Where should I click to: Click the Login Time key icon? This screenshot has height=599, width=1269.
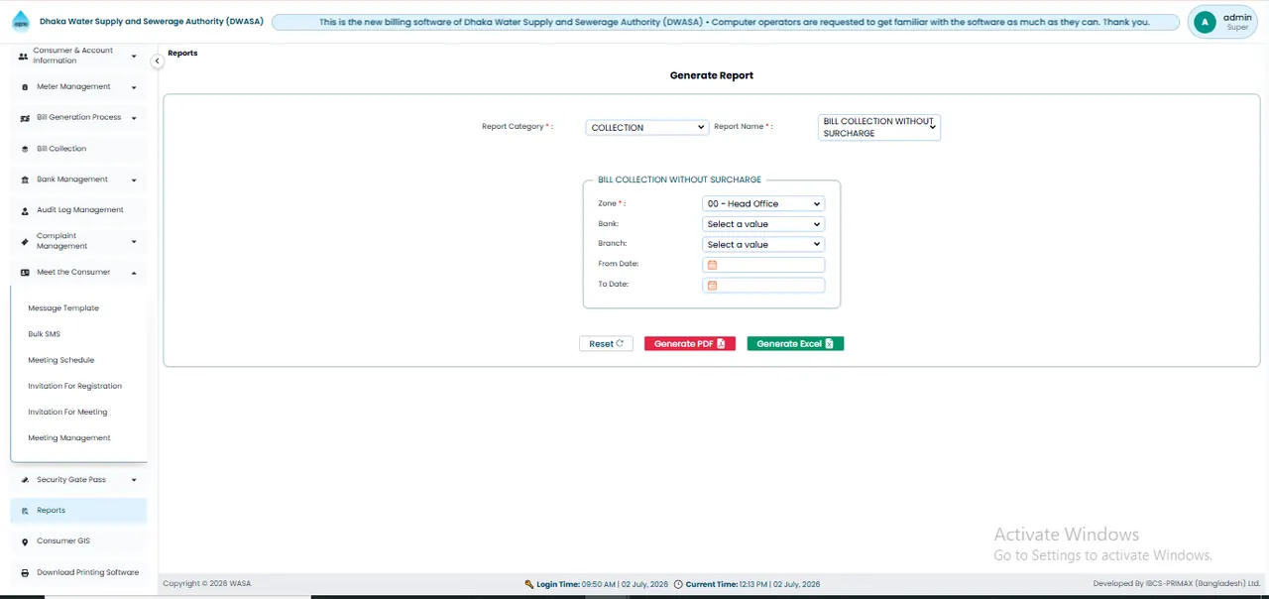pos(529,584)
